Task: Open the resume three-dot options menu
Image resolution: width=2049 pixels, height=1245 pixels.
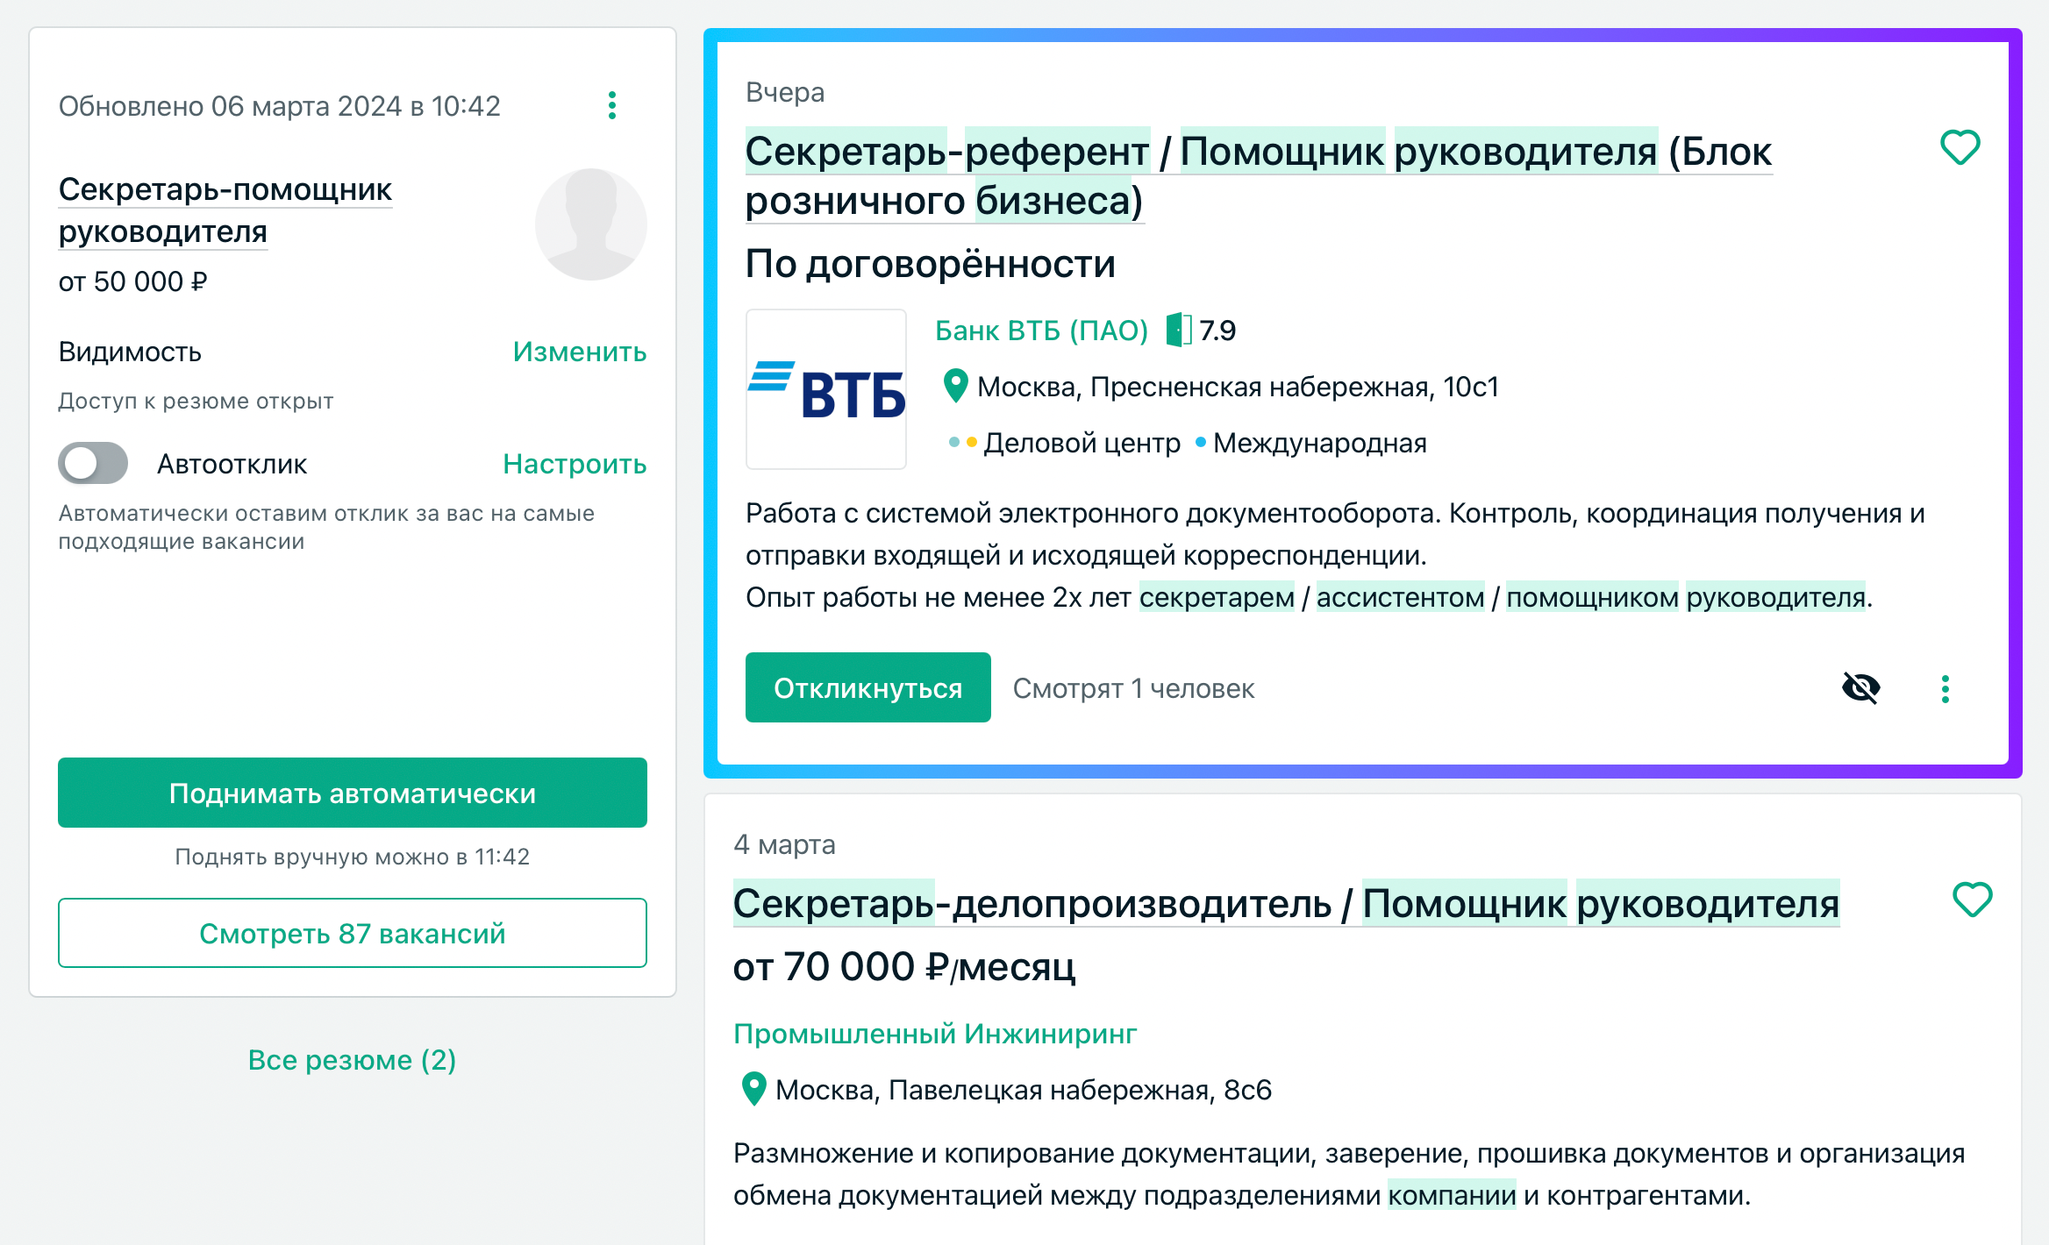Action: tap(612, 105)
